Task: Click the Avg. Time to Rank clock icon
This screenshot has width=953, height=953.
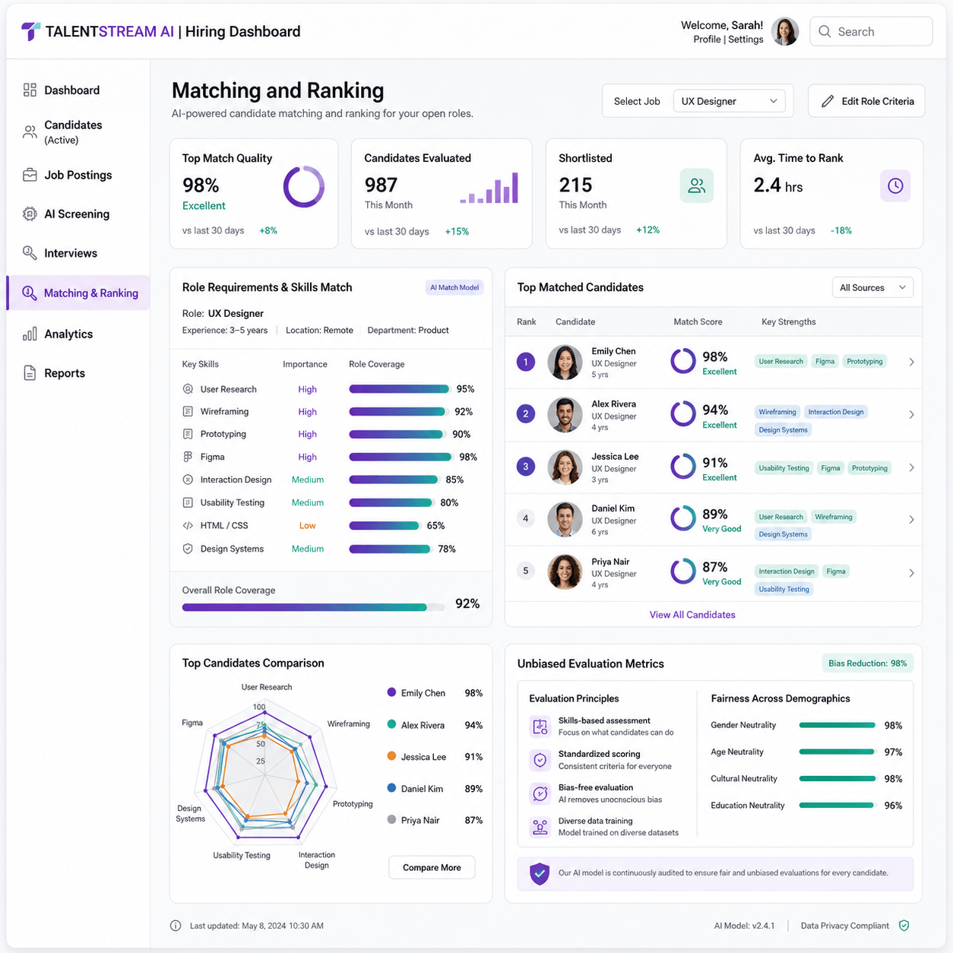Action: 895,185
